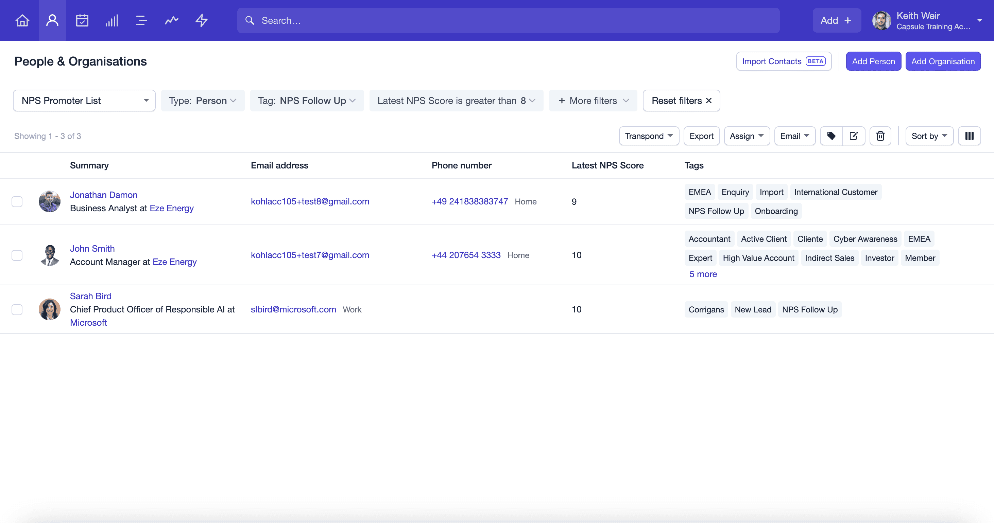Screen dimensions: 994x523
Task: Show the 5 more tags link
Action: pyautogui.click(x=703, y=274)
